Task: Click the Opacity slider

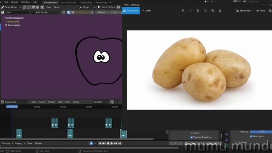Action: [x=261, y=132]
